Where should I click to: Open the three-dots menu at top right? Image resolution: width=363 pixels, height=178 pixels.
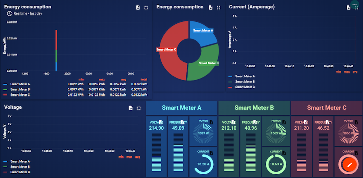coord(355,4)
